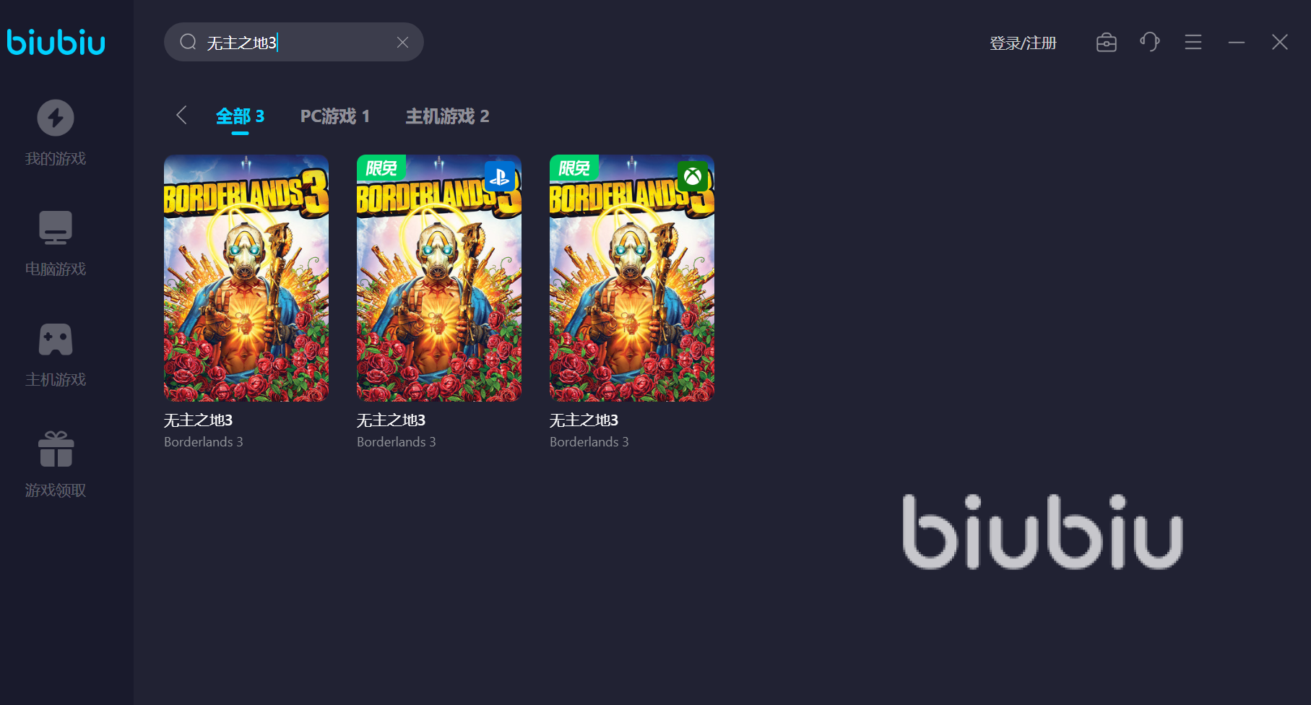Open My Games lightning bolt icon
1311x705 pixels.
click(56, 118)
